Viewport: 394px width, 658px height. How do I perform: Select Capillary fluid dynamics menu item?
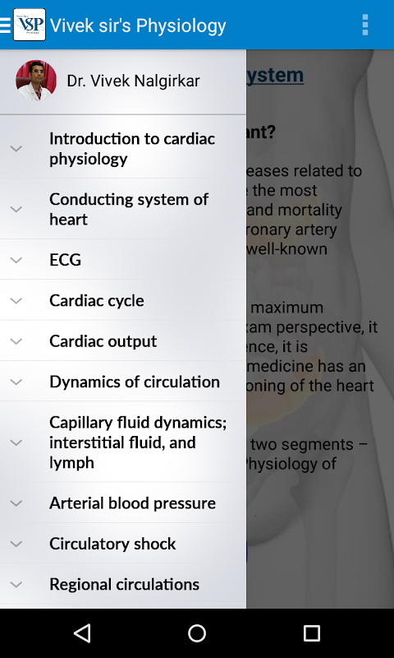123,443
